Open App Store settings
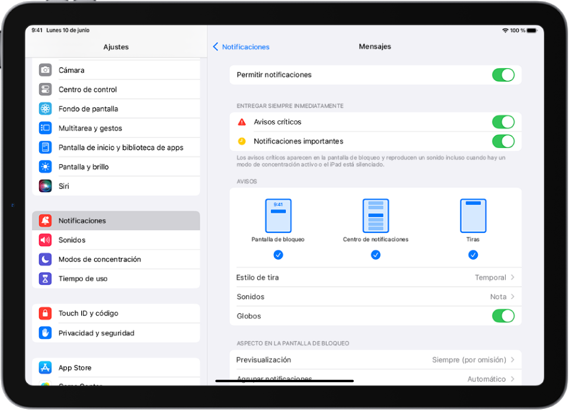569x410 pixels. [x=116, y=367]
